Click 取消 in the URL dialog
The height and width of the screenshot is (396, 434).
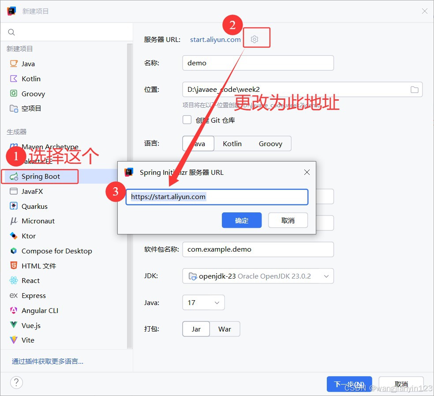[x=288, y=220]
